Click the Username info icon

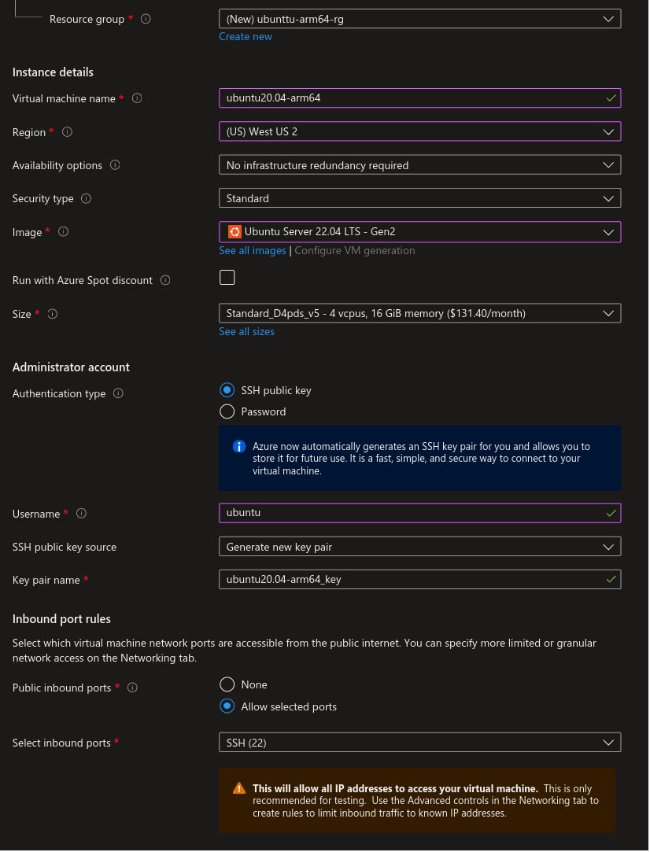(x=81, y=514)
